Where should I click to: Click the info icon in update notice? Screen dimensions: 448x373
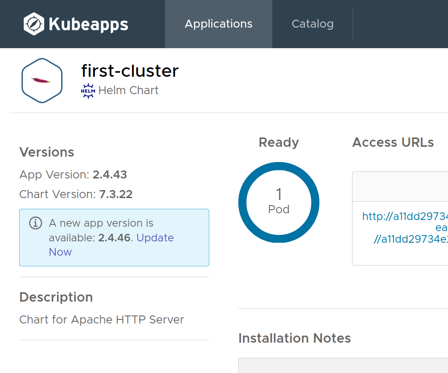click(36, 223)
